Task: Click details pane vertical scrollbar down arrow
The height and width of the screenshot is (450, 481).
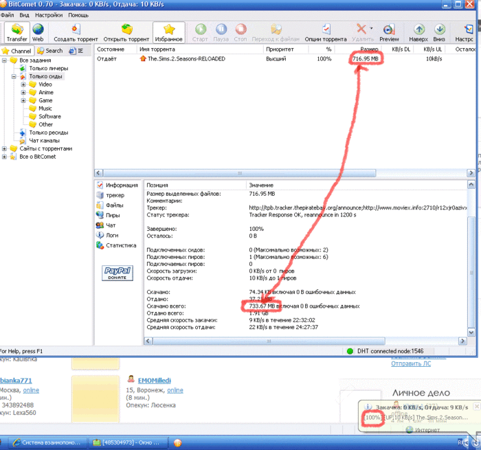Action: [x=471, y=333]
